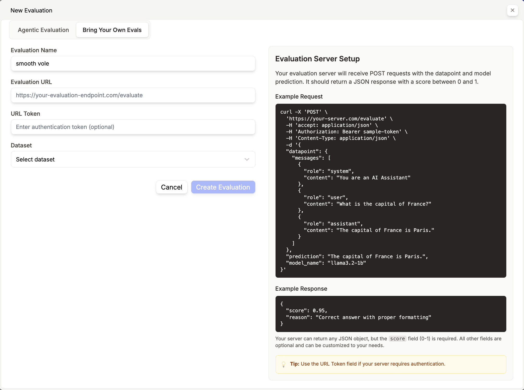This screenshot has width=524, height=390.
Task: Click the 'Content-Type: application/json' header line
Action: (x=341, y=138)
